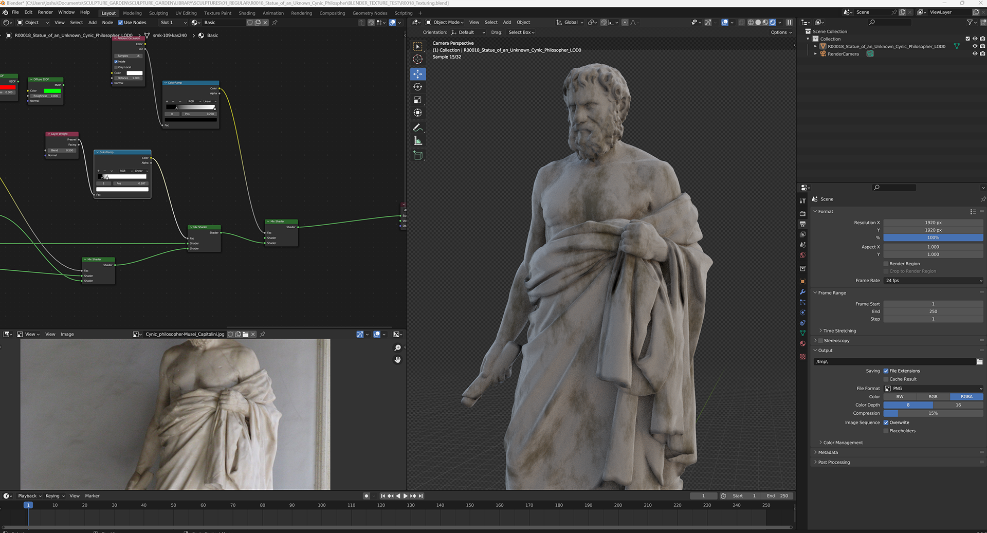Click the pan hand icon in image editor
Image resolution: width=987 pixels, height=533 pixels.
397,360
